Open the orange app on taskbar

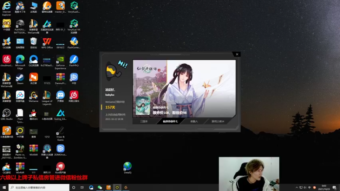[x=108, y=188]
